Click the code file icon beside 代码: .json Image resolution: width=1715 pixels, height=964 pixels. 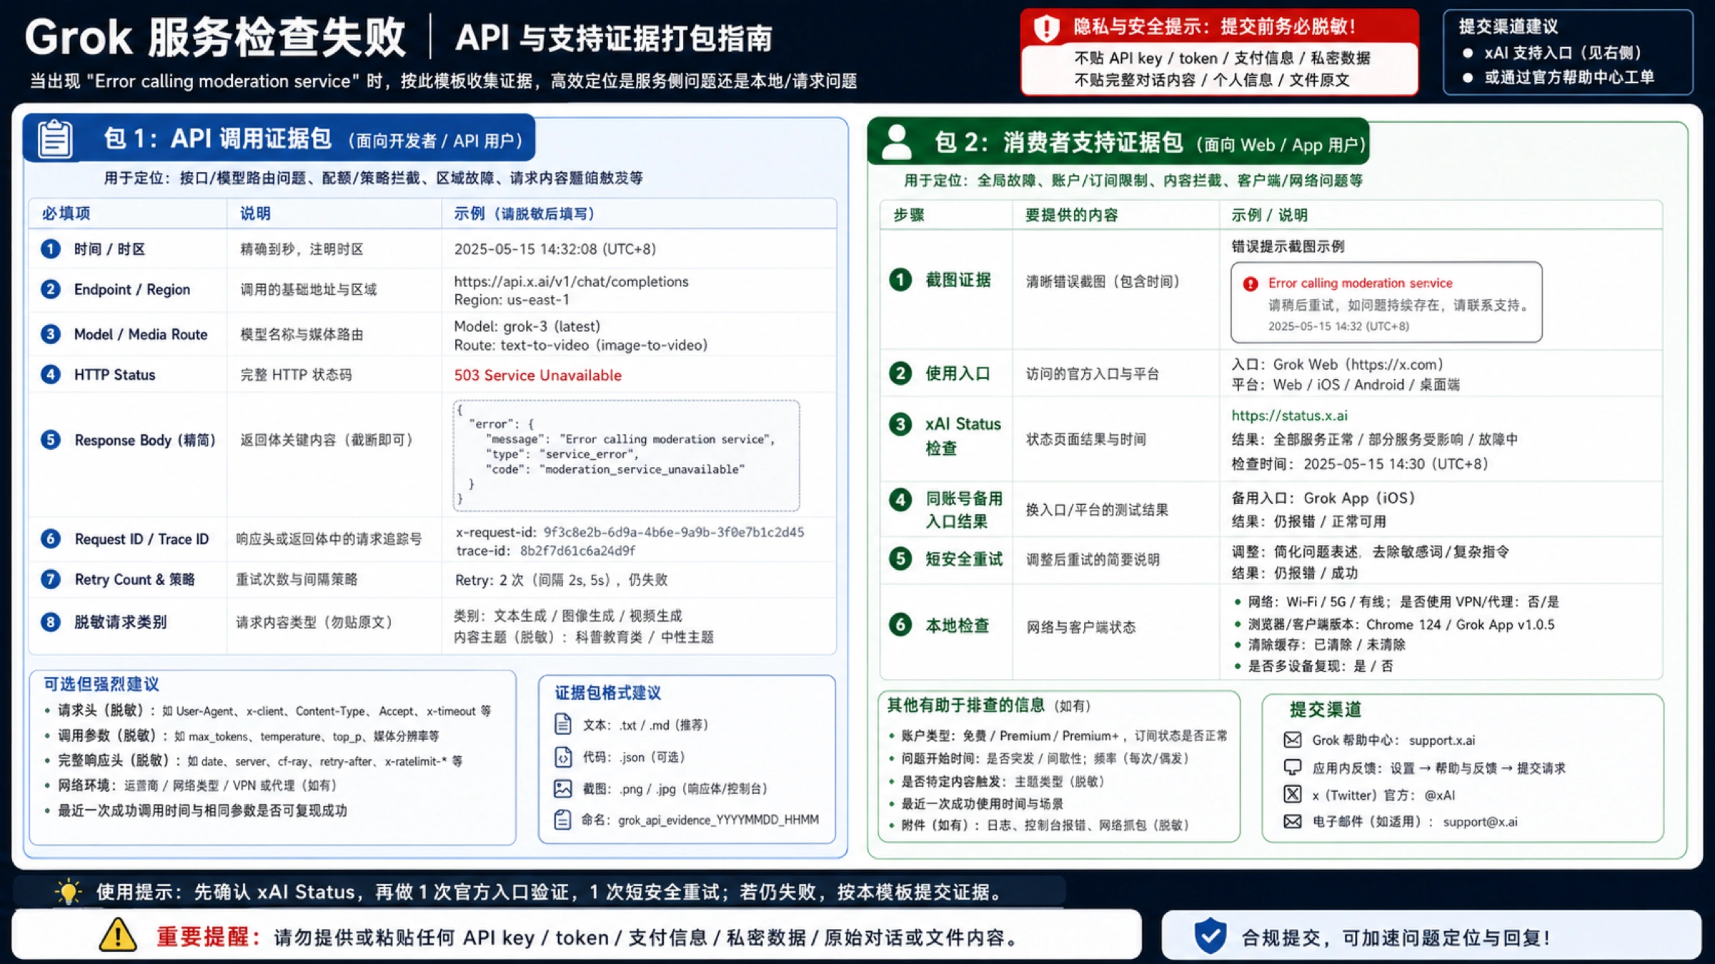[x=563, y=756]
